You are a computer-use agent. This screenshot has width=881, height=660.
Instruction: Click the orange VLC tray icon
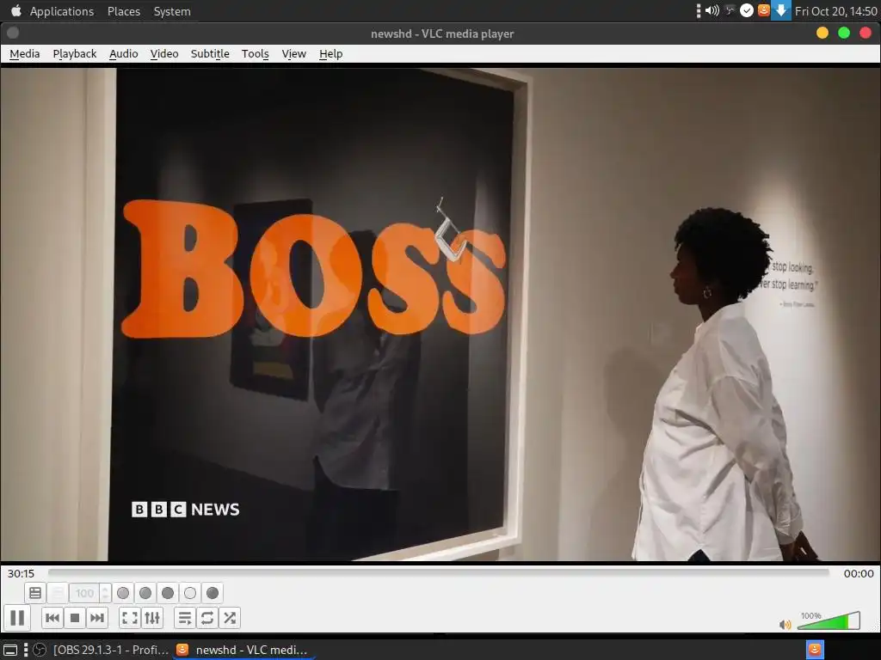pyautogui.click(x=763, y=10)
